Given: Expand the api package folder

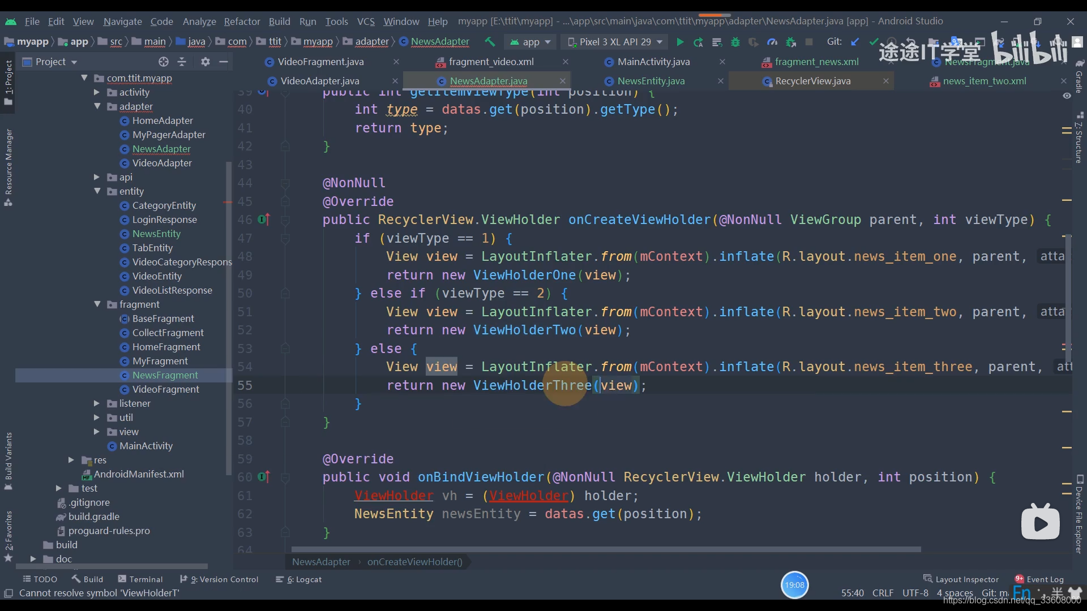Looking at the screenshot, I should click(x=97, y=177).
